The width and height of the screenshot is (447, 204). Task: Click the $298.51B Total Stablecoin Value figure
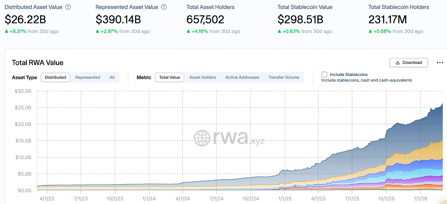pos(300,20)
